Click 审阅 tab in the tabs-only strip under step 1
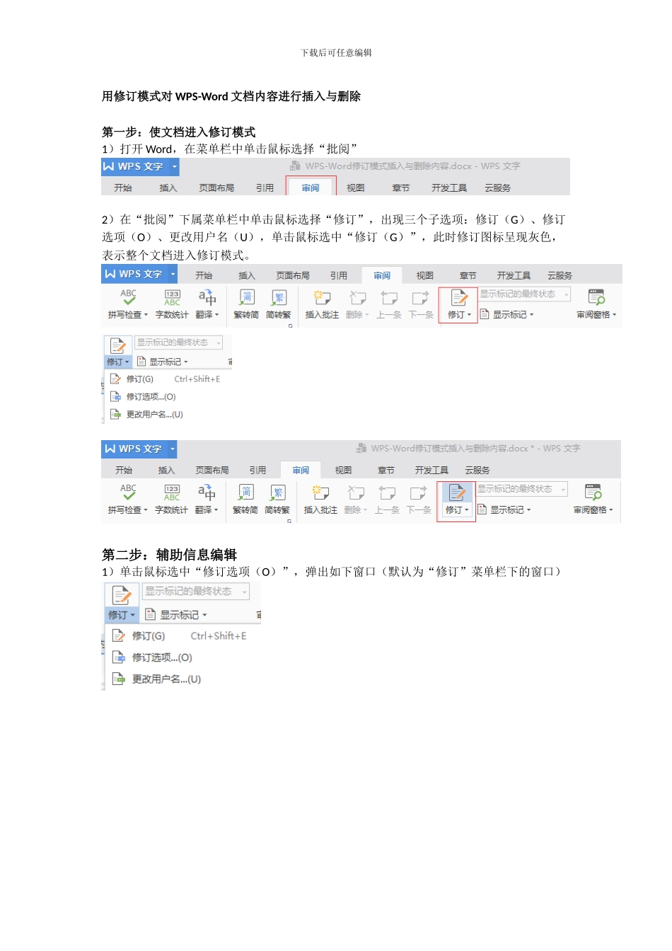 [x=311, y=188]
